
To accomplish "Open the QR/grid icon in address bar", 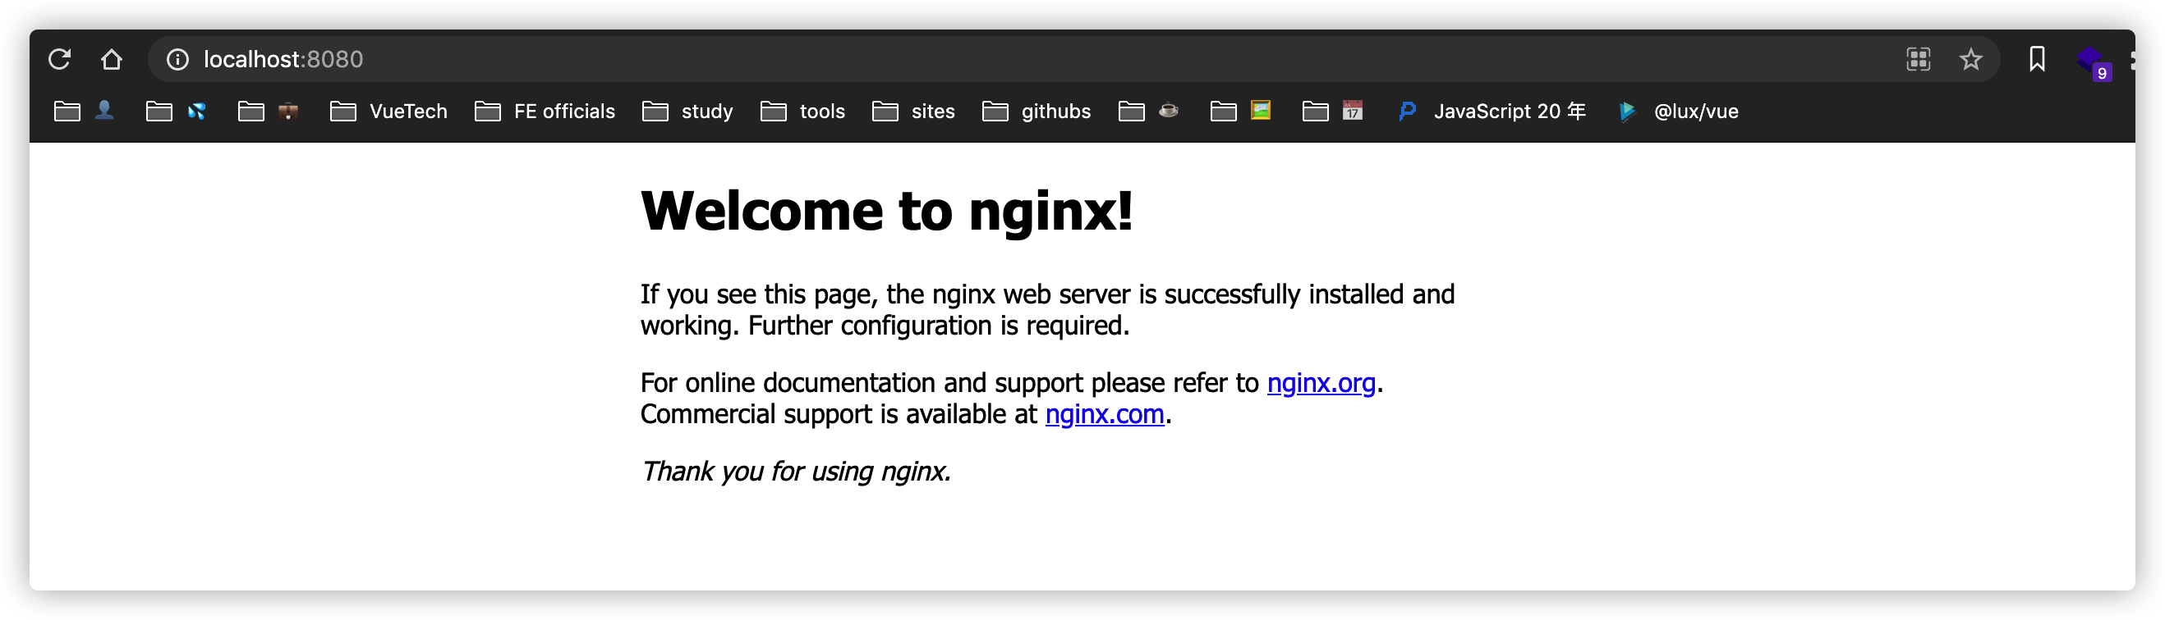I will pyautogui.click(x=1918, y=60).
